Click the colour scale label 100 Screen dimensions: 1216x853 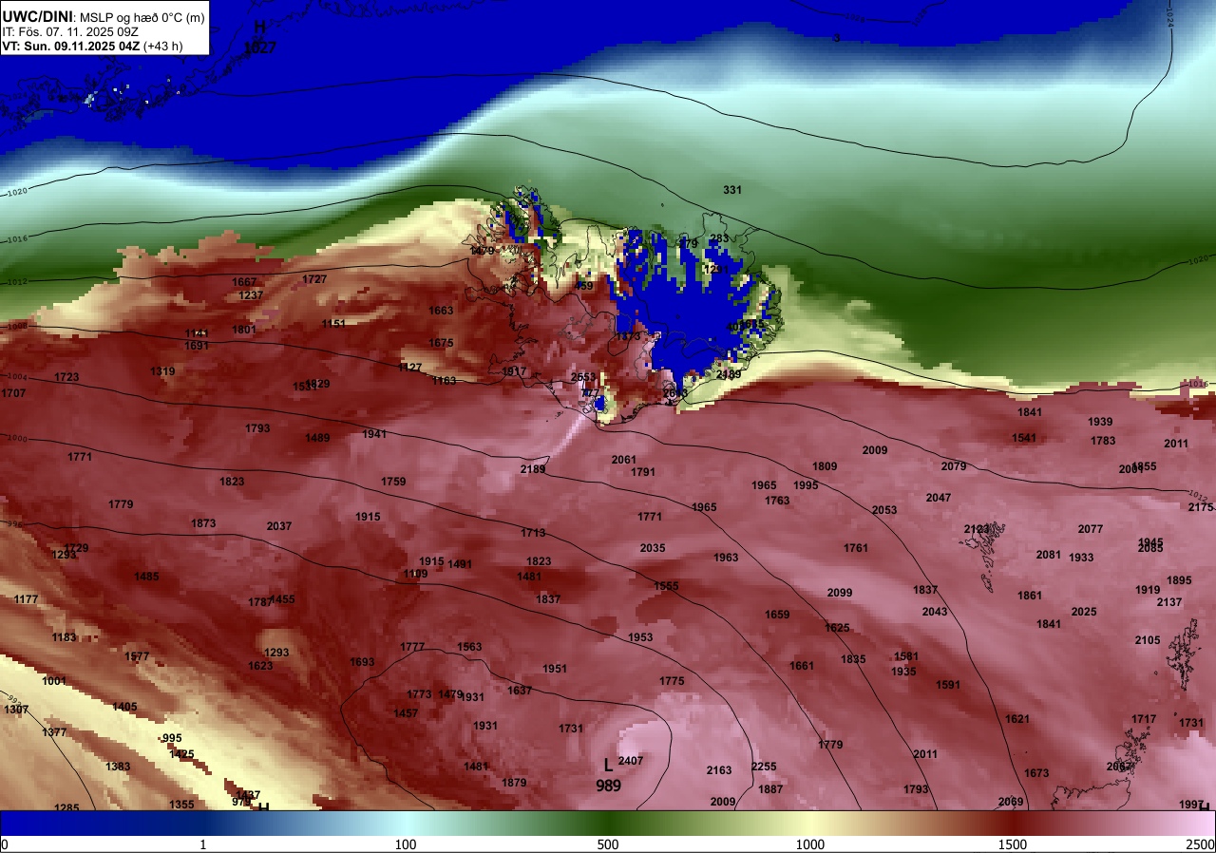(406, 844)
